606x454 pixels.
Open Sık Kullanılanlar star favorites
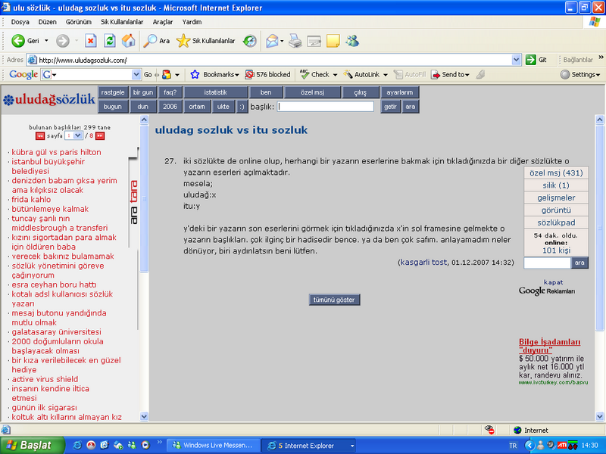coord(205,41)
